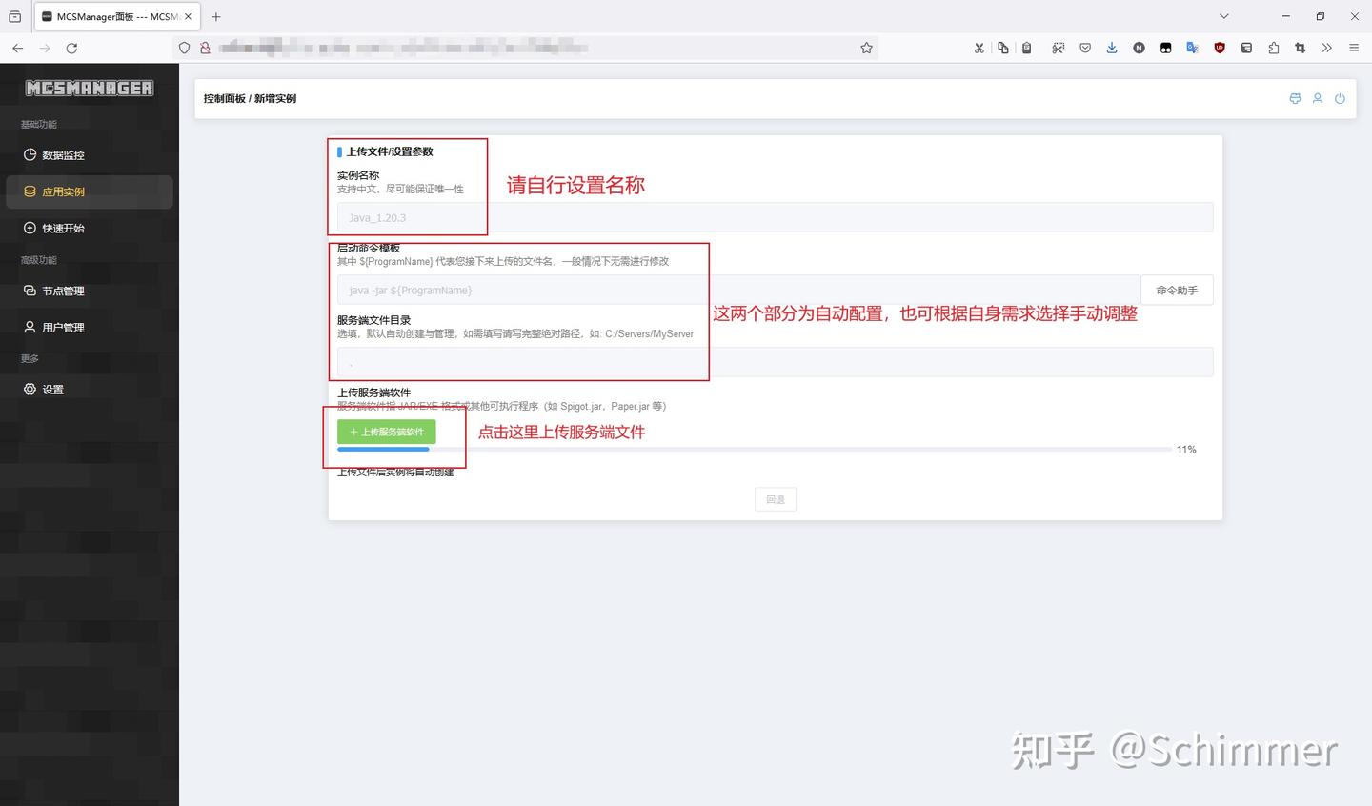Open the browser tab list chevron

1223,16
